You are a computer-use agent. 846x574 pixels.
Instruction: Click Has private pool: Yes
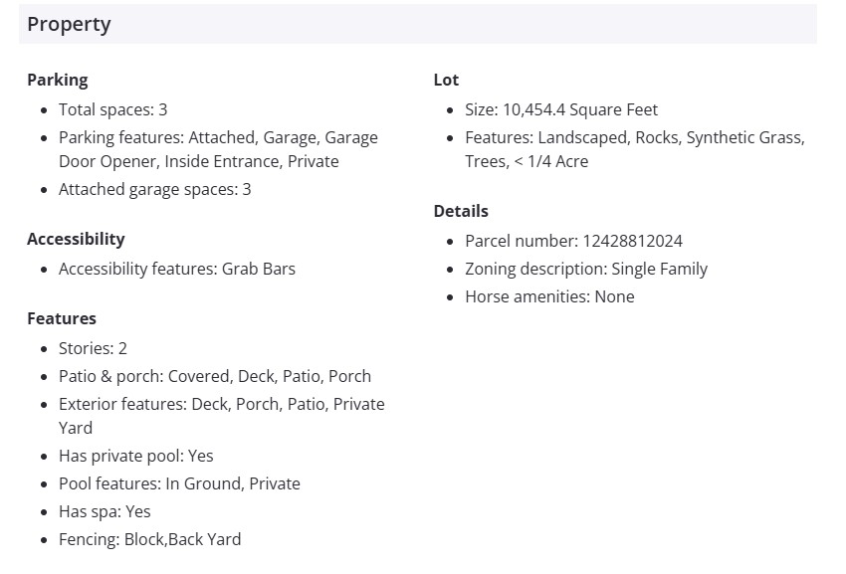[135, 456]
